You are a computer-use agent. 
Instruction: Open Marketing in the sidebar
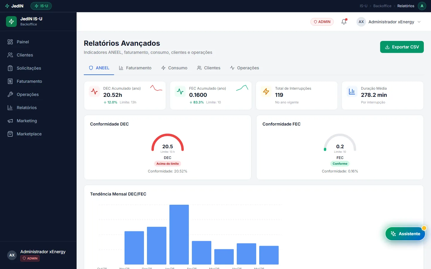pyautogui.click(x=38, y=121)
